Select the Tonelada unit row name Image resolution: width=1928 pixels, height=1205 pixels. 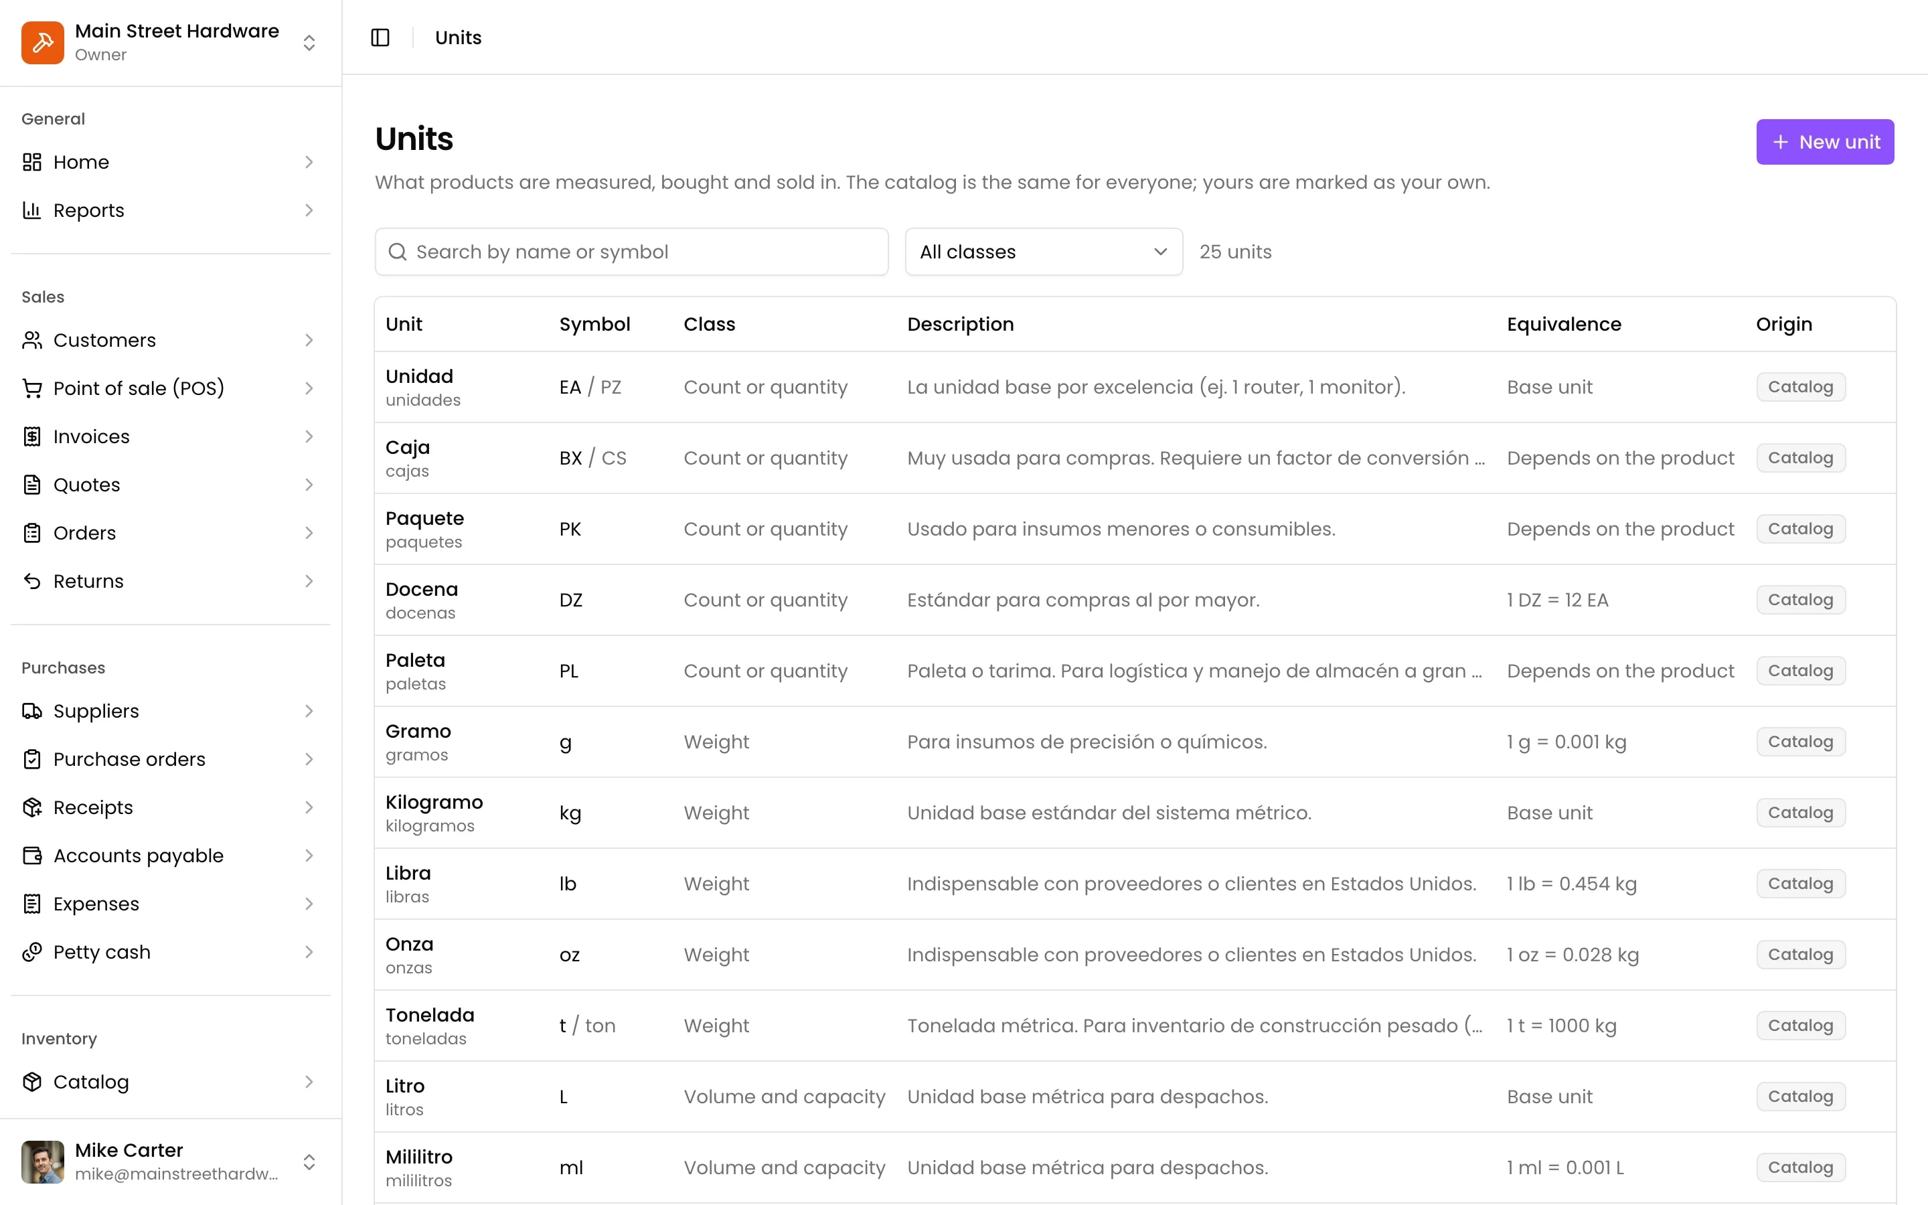[429, 1014]
